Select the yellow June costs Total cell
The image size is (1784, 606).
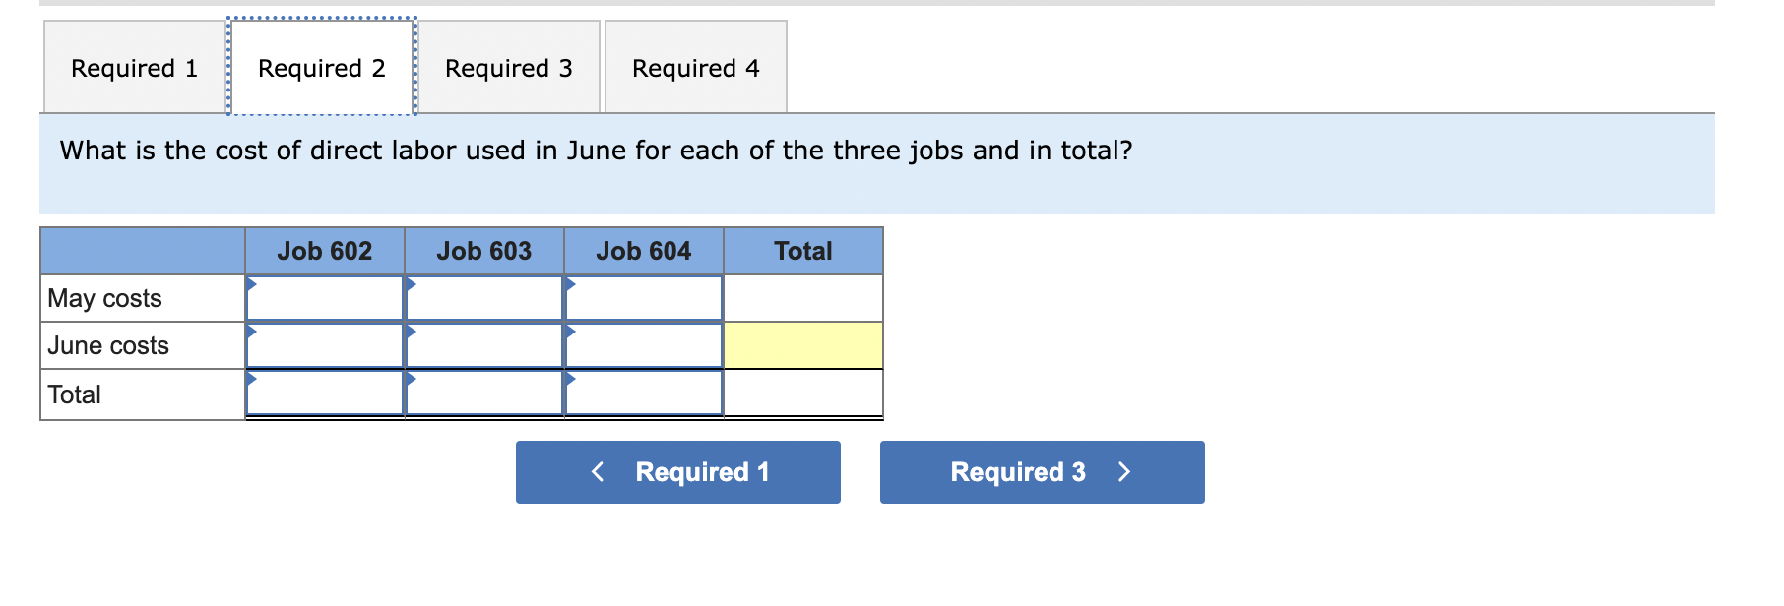click(x=804, y=345)
